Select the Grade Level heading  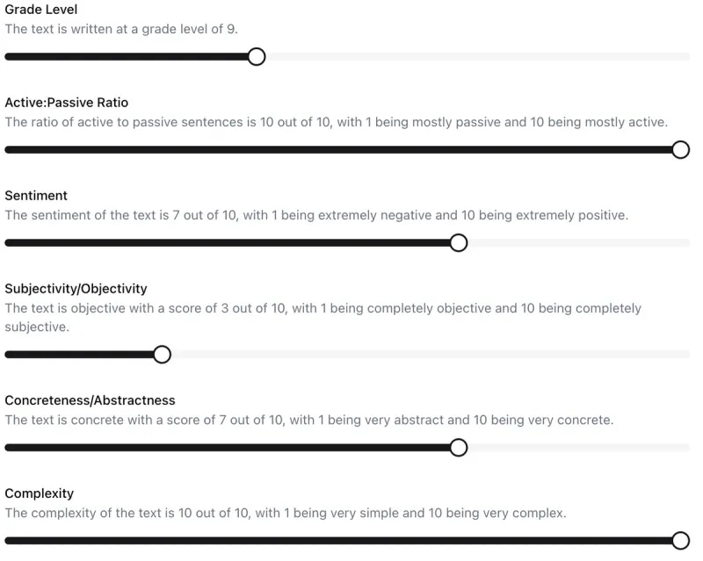click(40, 10)
